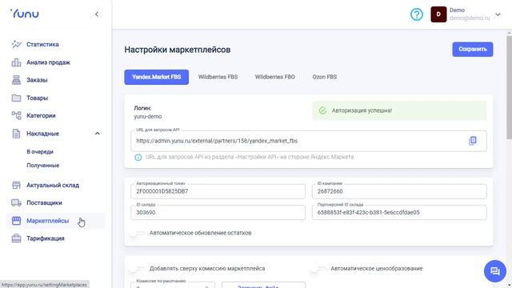Click the URL для запросов API field
This screenshot has width=512, height=288.
309,141
